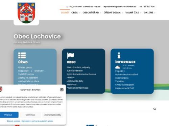Screen dimensions: 169x126
Task: Open the Poplatky link
Action: point(120,71)
